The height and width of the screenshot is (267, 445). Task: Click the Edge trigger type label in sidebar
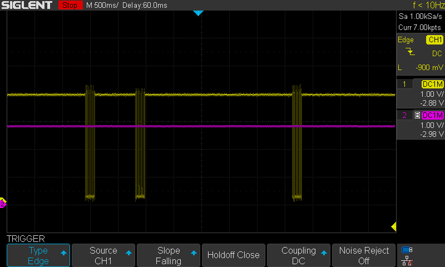tap(406, 39)
